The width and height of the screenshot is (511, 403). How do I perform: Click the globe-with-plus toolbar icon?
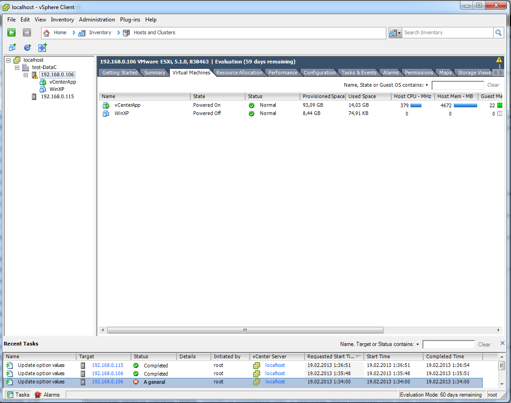pos(28,47)
